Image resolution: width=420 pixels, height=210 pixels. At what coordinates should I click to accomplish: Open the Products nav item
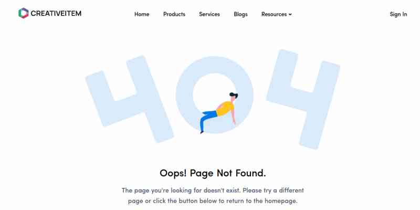tap(174, 14)
